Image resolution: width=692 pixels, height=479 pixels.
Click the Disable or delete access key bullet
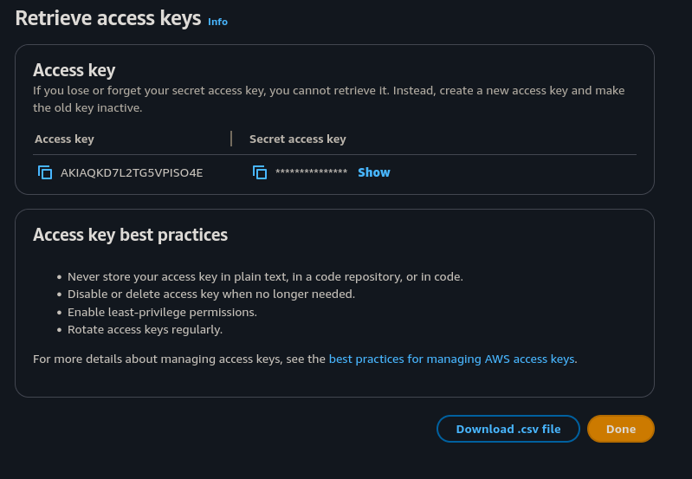tap(211, 295)
